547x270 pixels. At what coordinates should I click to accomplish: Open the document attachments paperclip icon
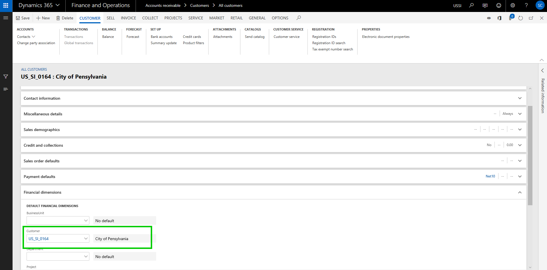[x=510, y=18]
